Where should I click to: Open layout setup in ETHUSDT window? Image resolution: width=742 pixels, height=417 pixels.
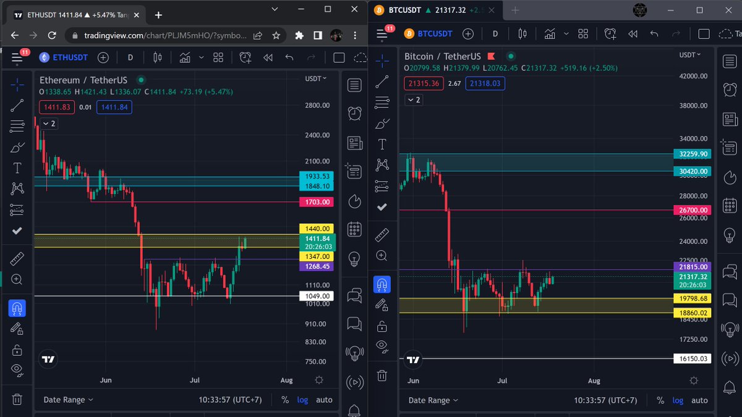[339, 57]
